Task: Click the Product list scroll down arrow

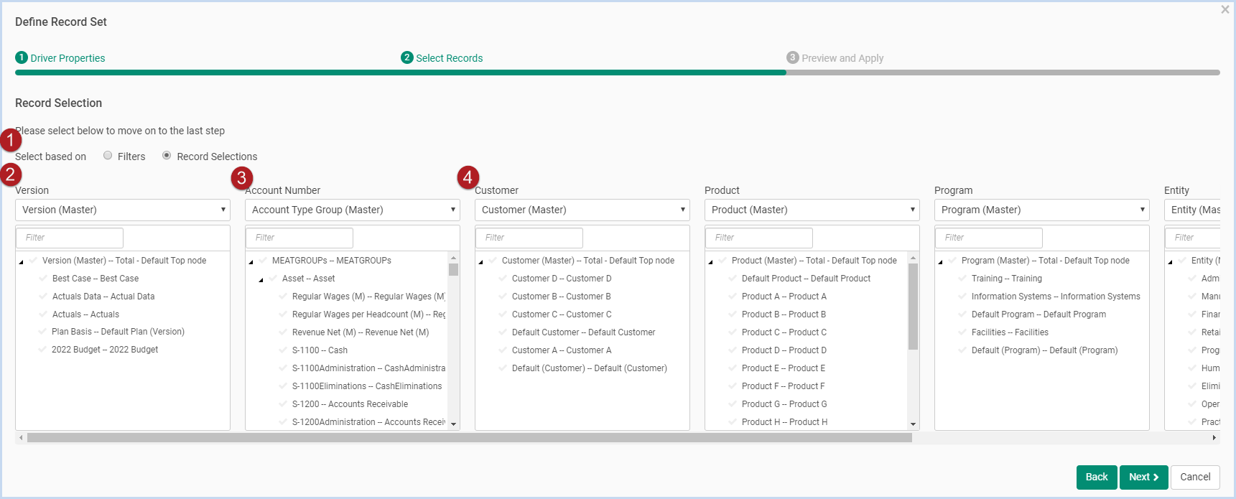Action: pyautogui.click(x=913, y=424)
